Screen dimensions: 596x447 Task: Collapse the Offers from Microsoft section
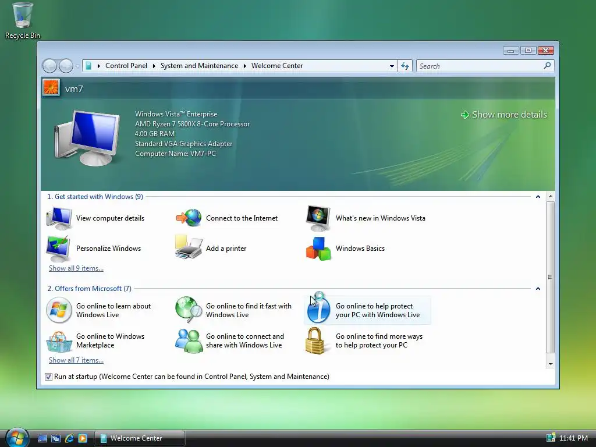[x=538, y=289]
